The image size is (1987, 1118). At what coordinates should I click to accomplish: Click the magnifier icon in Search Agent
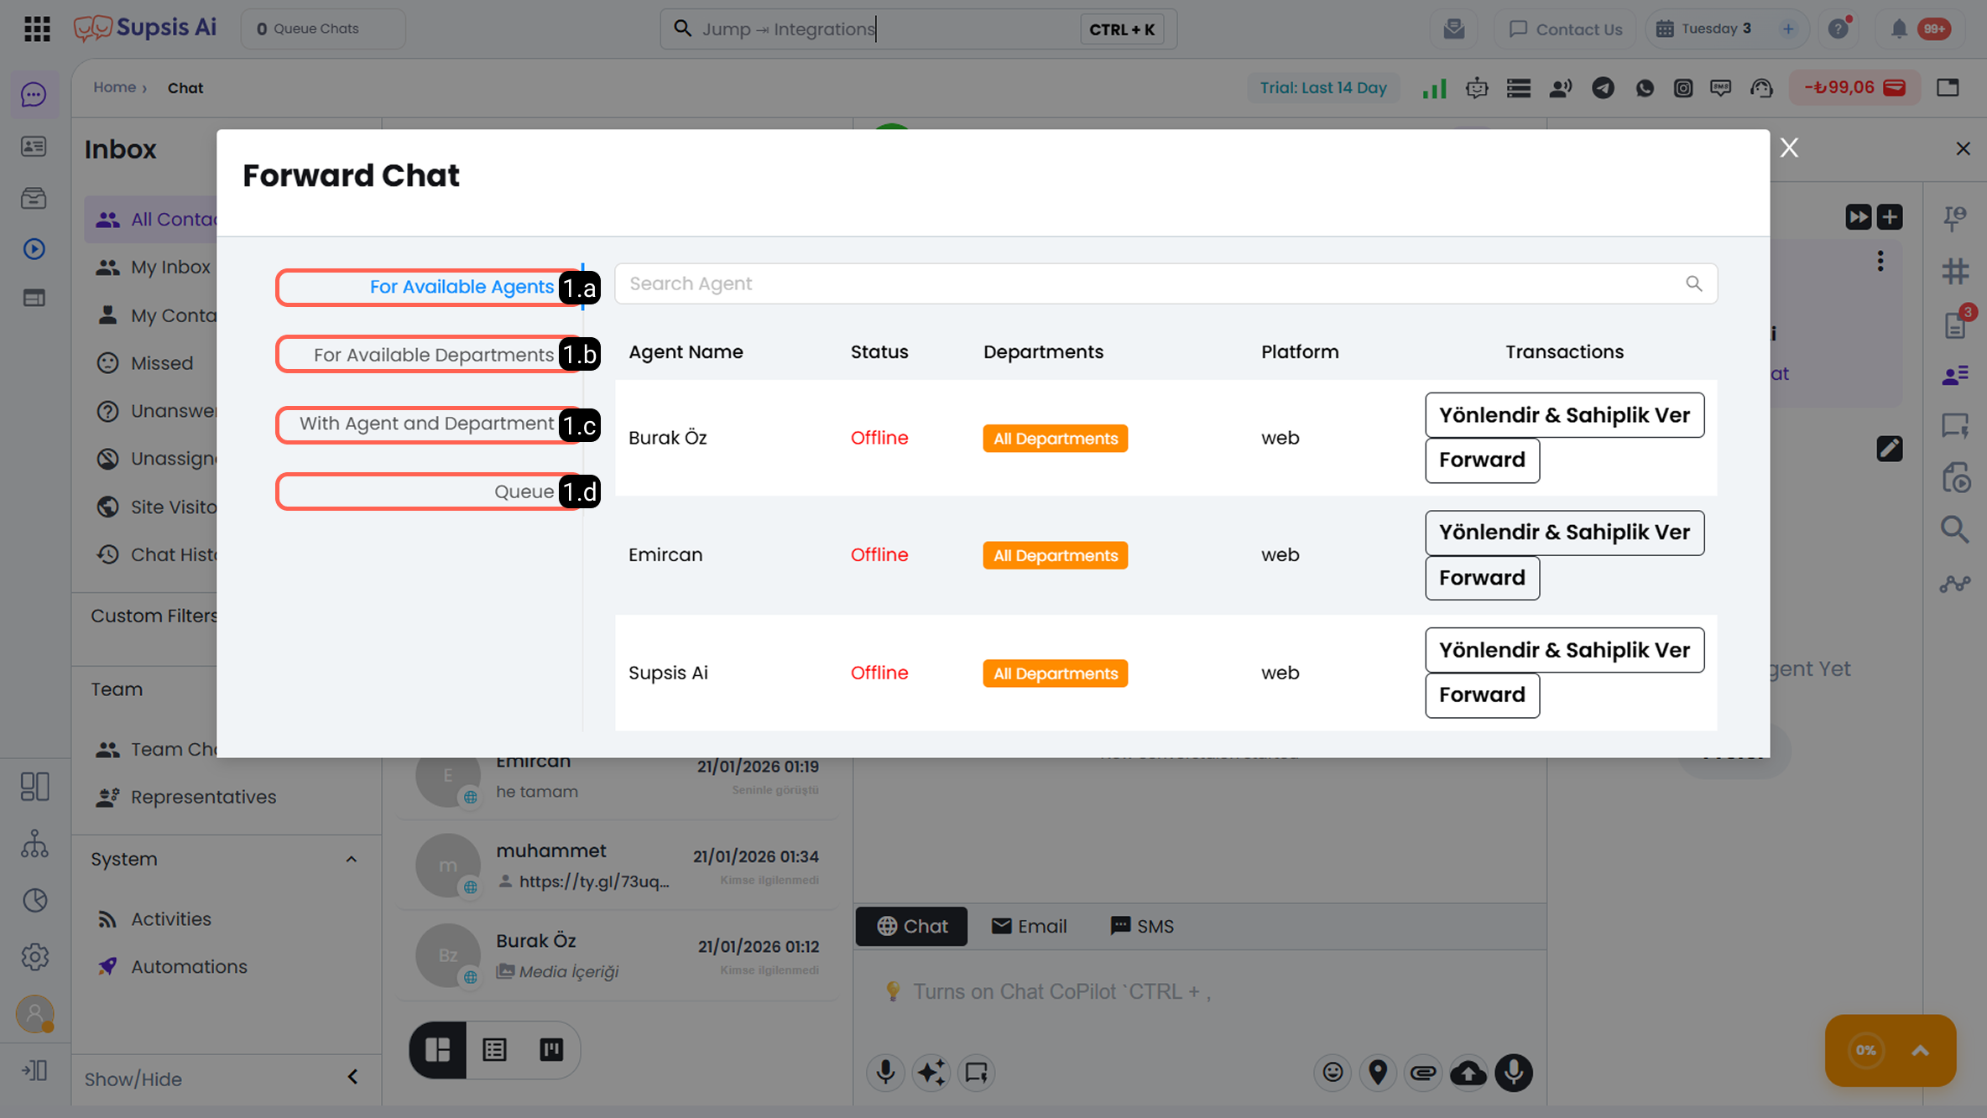click(x=1694, y=283)
